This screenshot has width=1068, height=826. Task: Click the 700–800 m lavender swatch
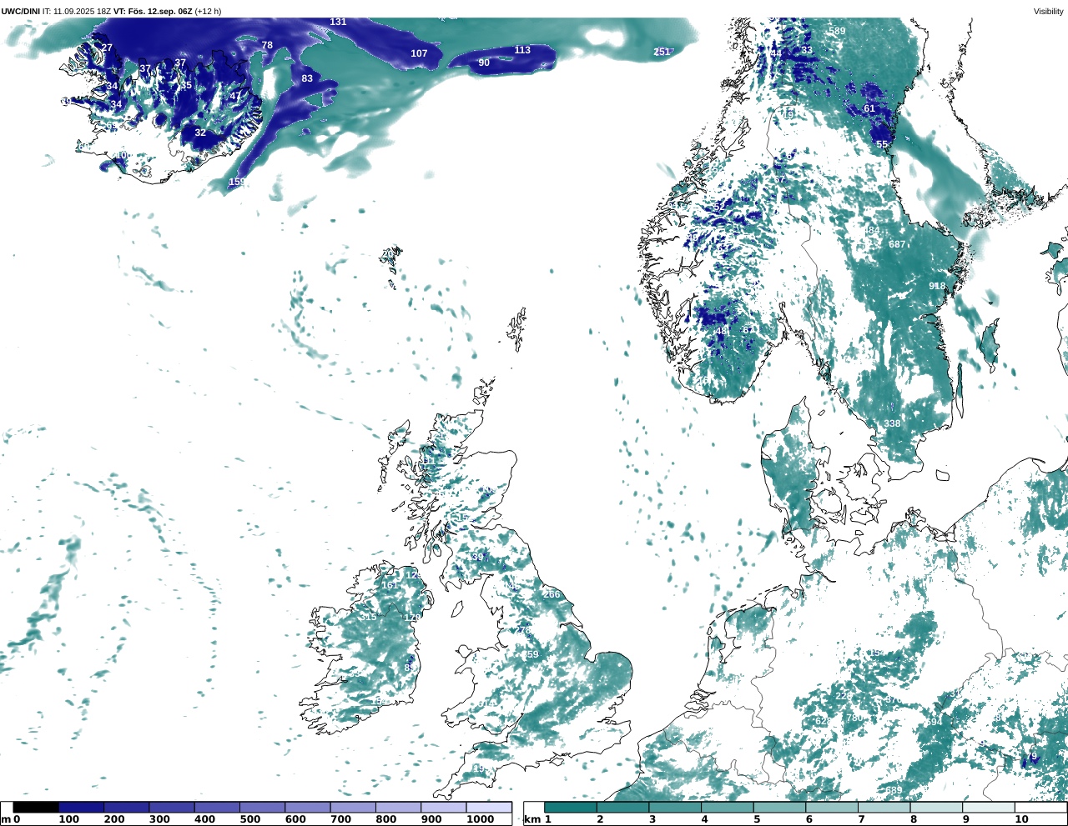353,807
